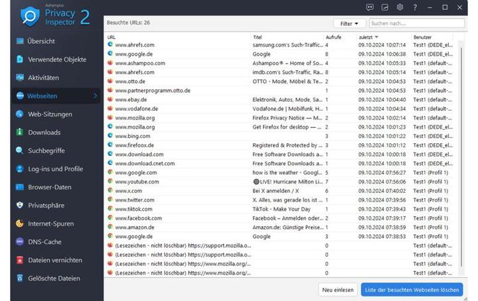478x301 pixels.
Task: Open Internet-Spuren section
Action: (x=51, y=223)
